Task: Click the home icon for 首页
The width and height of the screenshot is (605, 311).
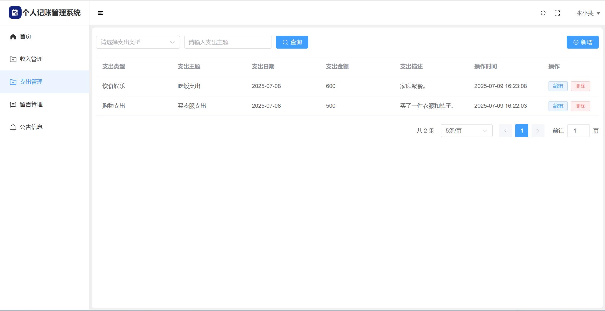Action: (x=13, y=36)
